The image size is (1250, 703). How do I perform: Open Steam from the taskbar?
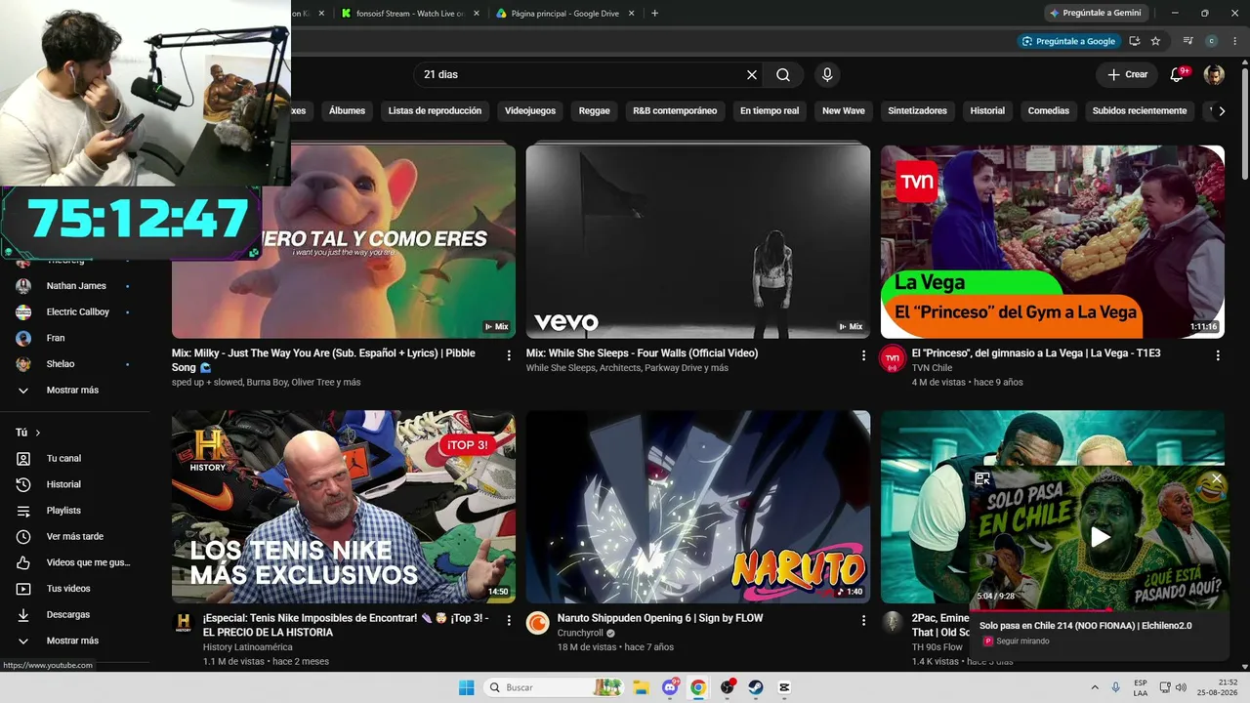point(756,687)
